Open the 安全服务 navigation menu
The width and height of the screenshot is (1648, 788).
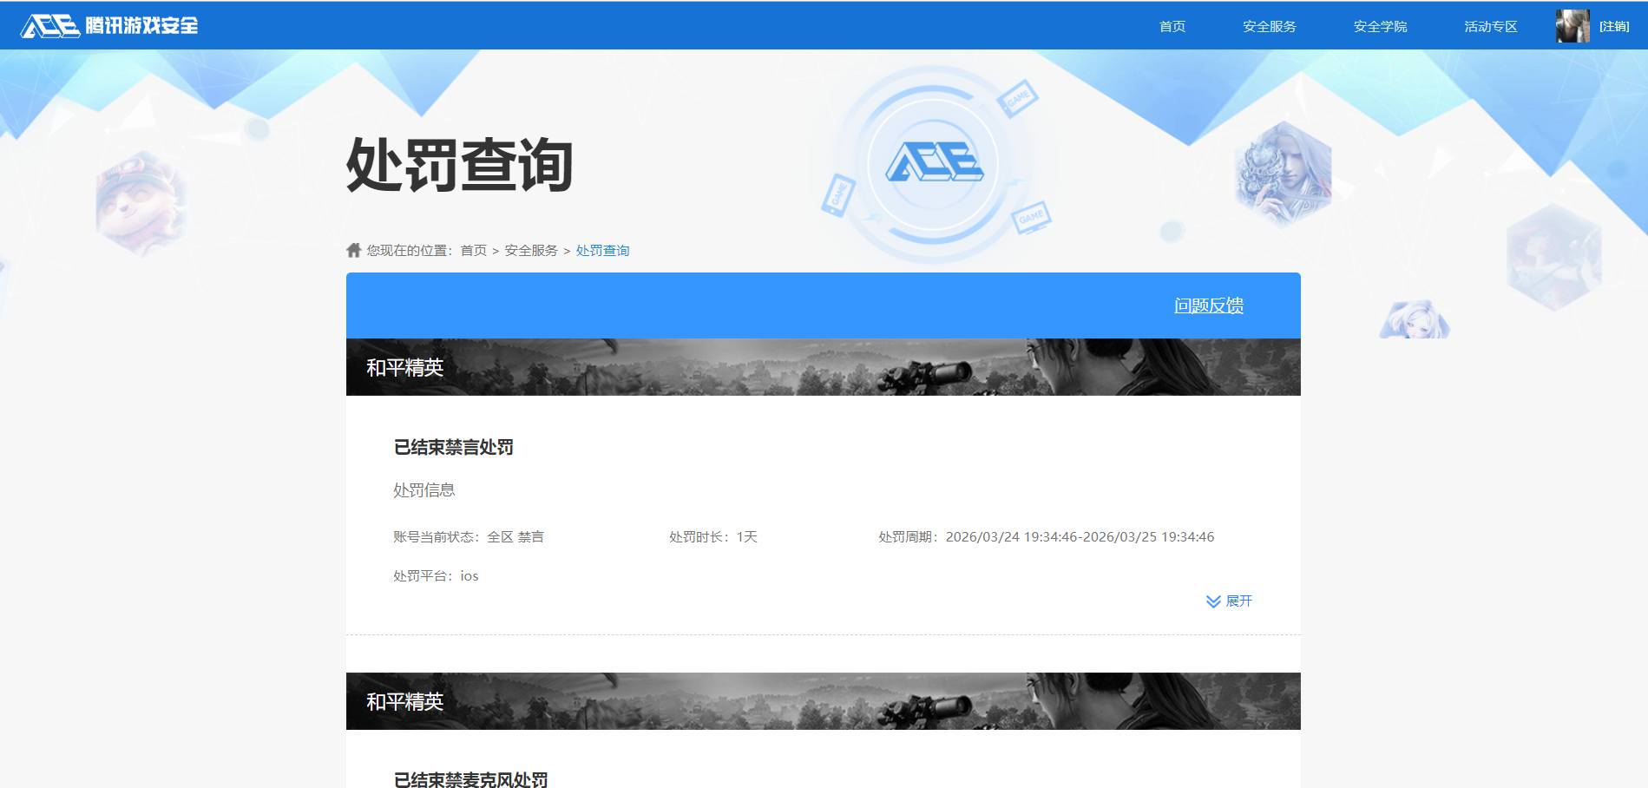(1269, 26)
